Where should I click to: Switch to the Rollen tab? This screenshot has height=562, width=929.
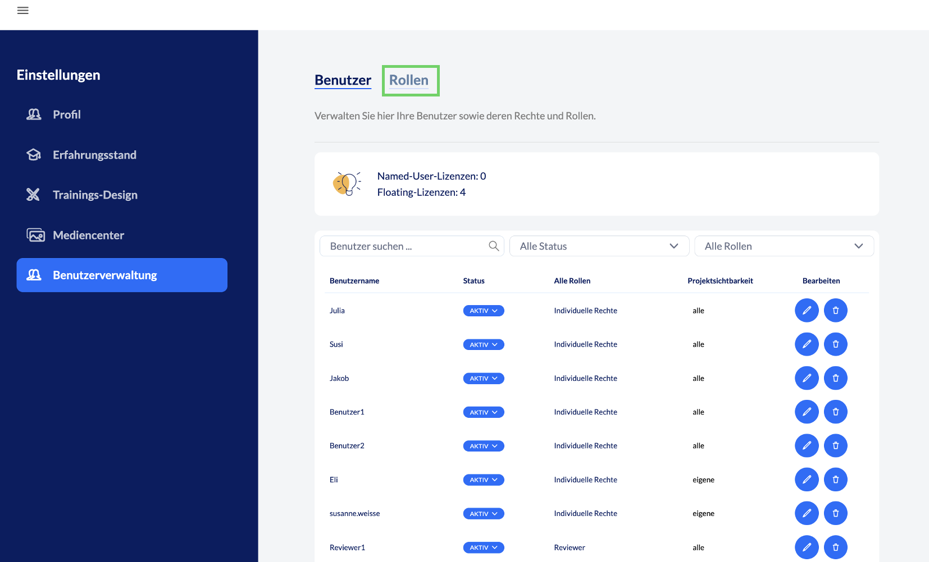click(x=409, y=80)
